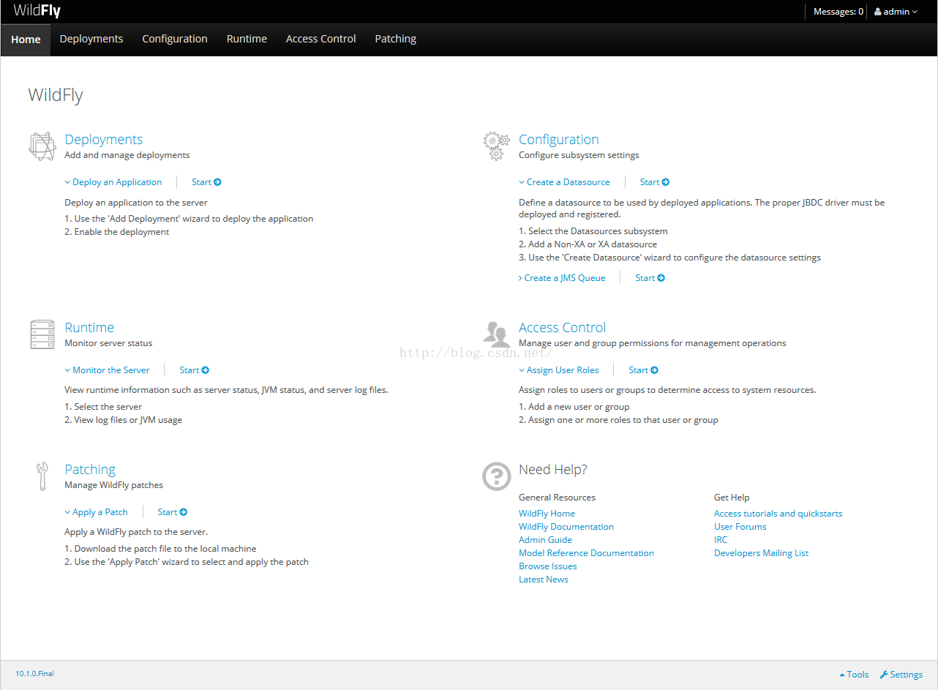Click 'Configure subsystem settings' text

pos(579,155)
